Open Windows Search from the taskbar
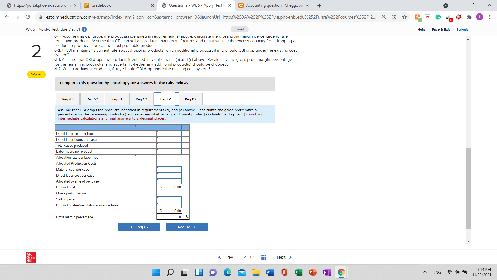Image resolution: width=497 pixels, height=280 pixels. click(x=170, y=272)
